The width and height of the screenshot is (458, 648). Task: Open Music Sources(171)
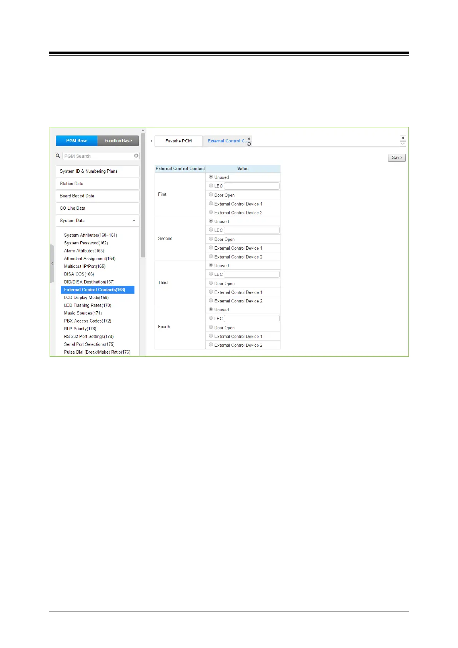tap(83, 313)
